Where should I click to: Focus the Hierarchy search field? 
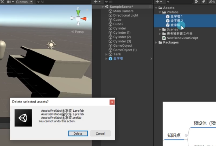pos(128,2)
